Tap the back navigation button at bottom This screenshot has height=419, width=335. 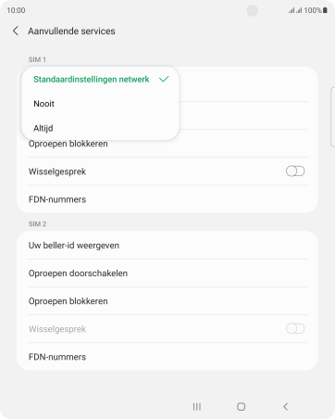click(x=286, y=407)
